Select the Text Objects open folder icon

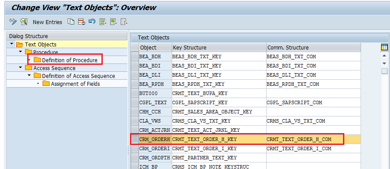click(x=19, y=44)
